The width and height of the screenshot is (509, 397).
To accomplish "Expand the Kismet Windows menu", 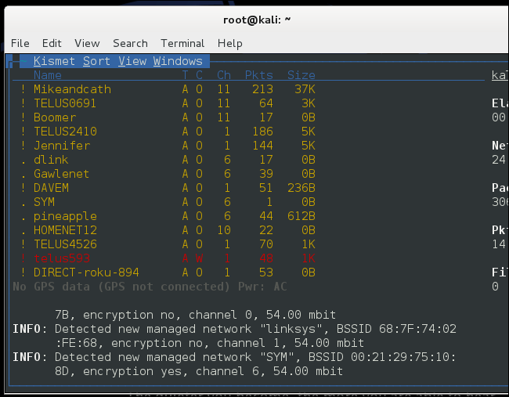I will point(178,61).
